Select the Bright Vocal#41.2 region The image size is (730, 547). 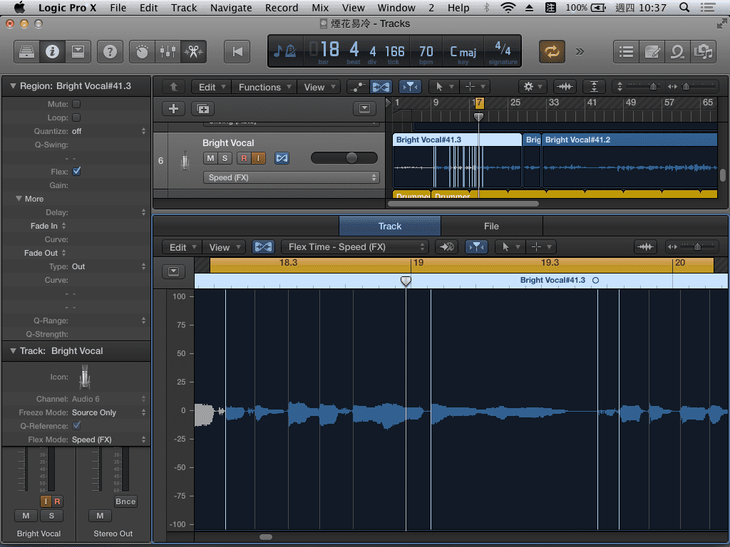point(629,161)
